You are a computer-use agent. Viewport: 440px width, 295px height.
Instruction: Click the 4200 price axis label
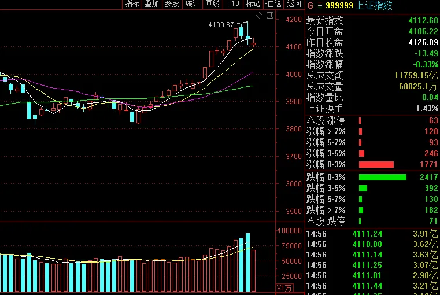(294, 19)
